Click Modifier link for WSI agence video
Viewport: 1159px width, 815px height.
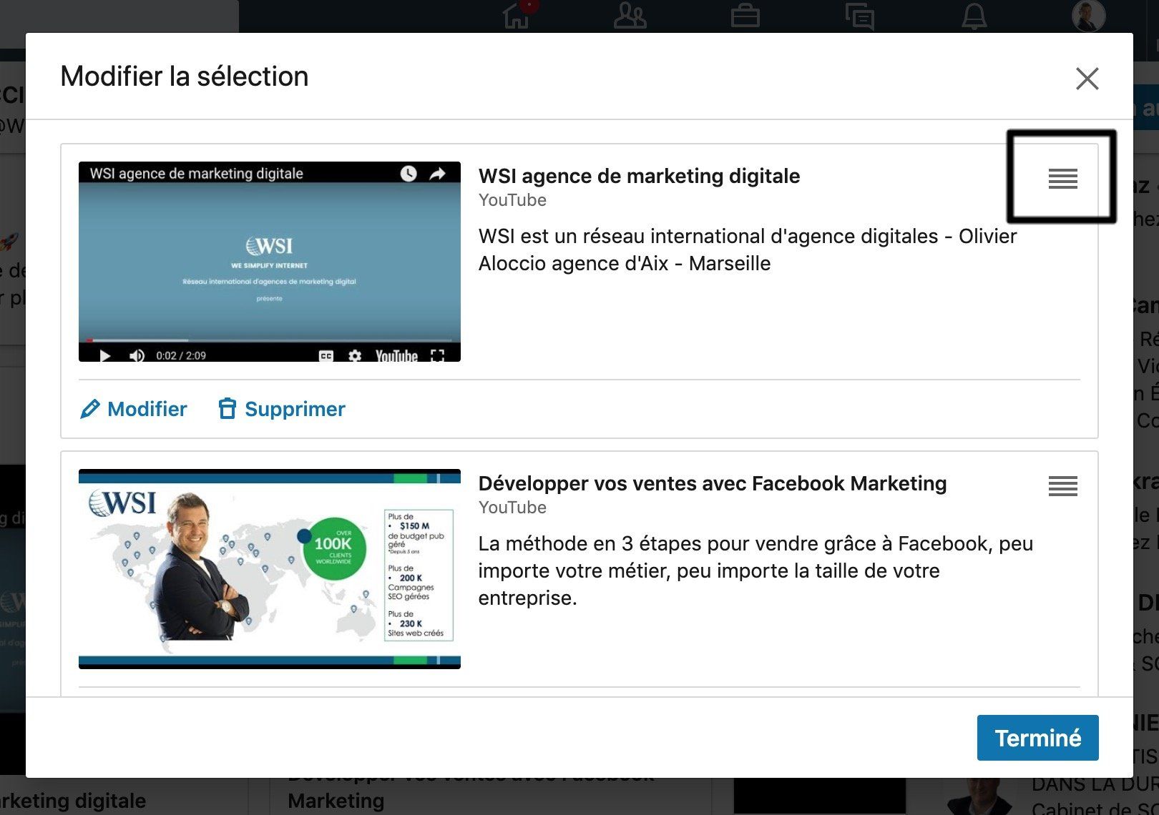click(133, 409)
